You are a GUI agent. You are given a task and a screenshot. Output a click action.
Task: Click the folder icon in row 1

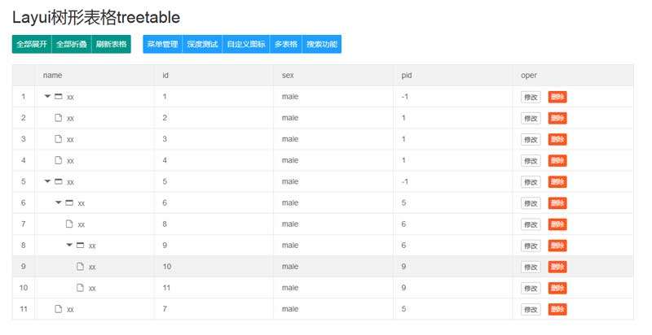59,97
